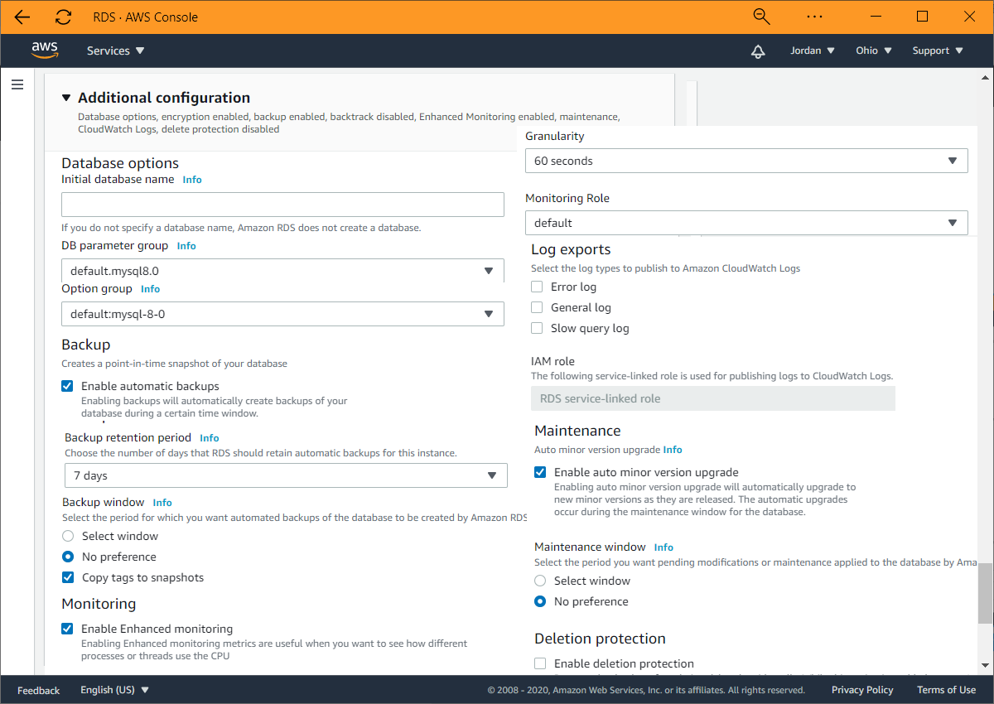Check the Error log export
The width and height of the screenshot is (994, 704).
537,287
